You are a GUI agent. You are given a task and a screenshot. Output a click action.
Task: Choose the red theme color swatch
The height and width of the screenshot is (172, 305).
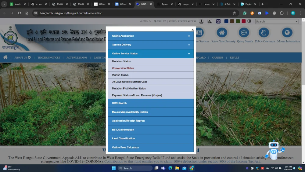[x=243, y=21]
